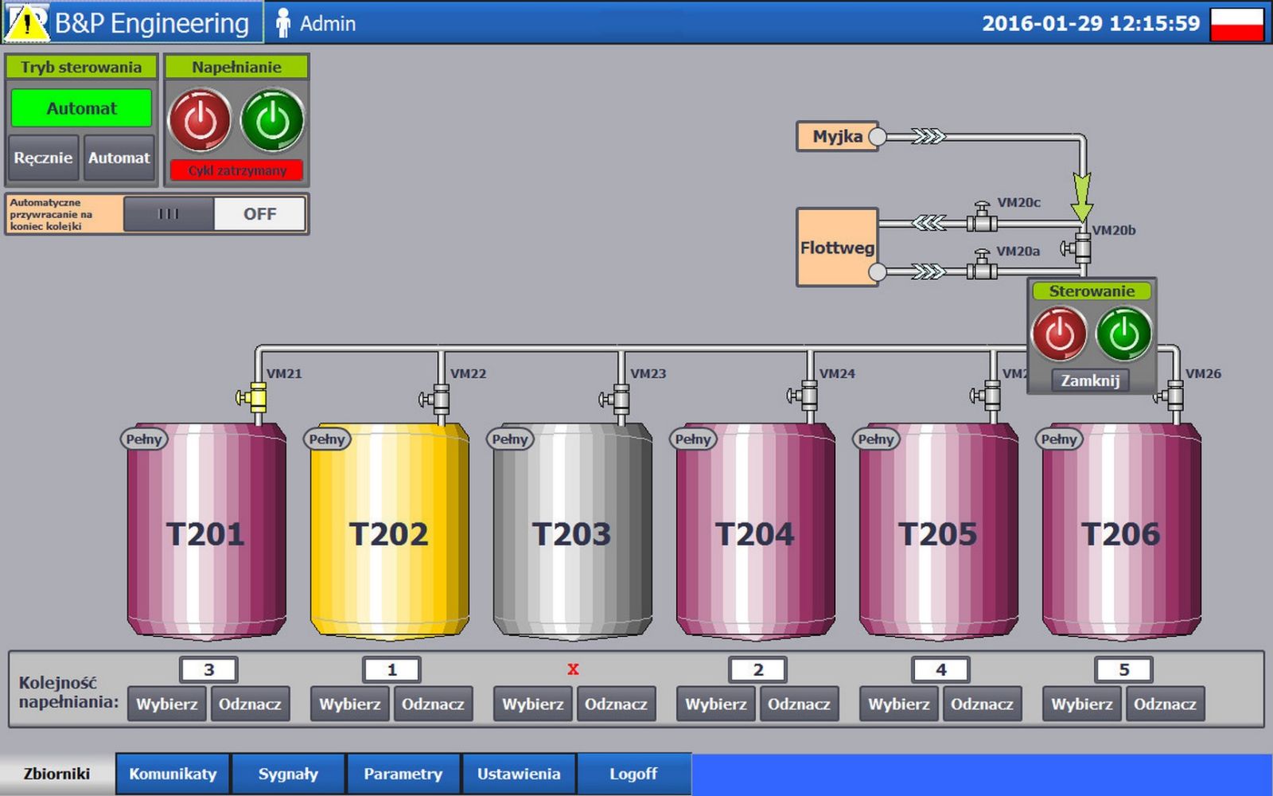Switch control mode to Ręcznie
1273x796 pixels.
coord(43,158)
